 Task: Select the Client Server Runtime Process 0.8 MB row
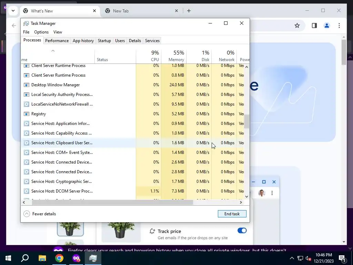coord(132,75)
